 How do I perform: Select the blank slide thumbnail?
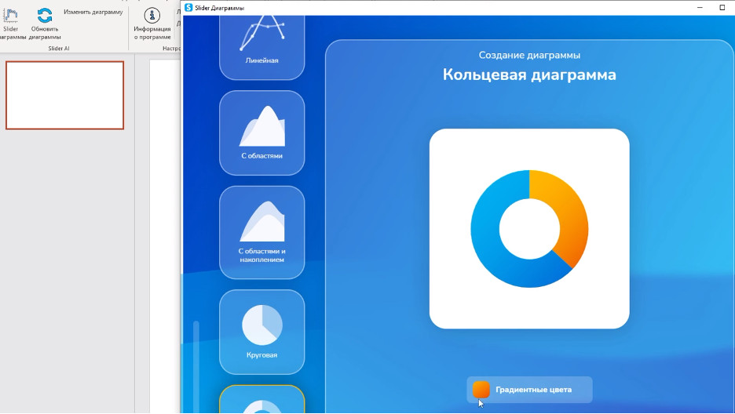tap(64, 95)
